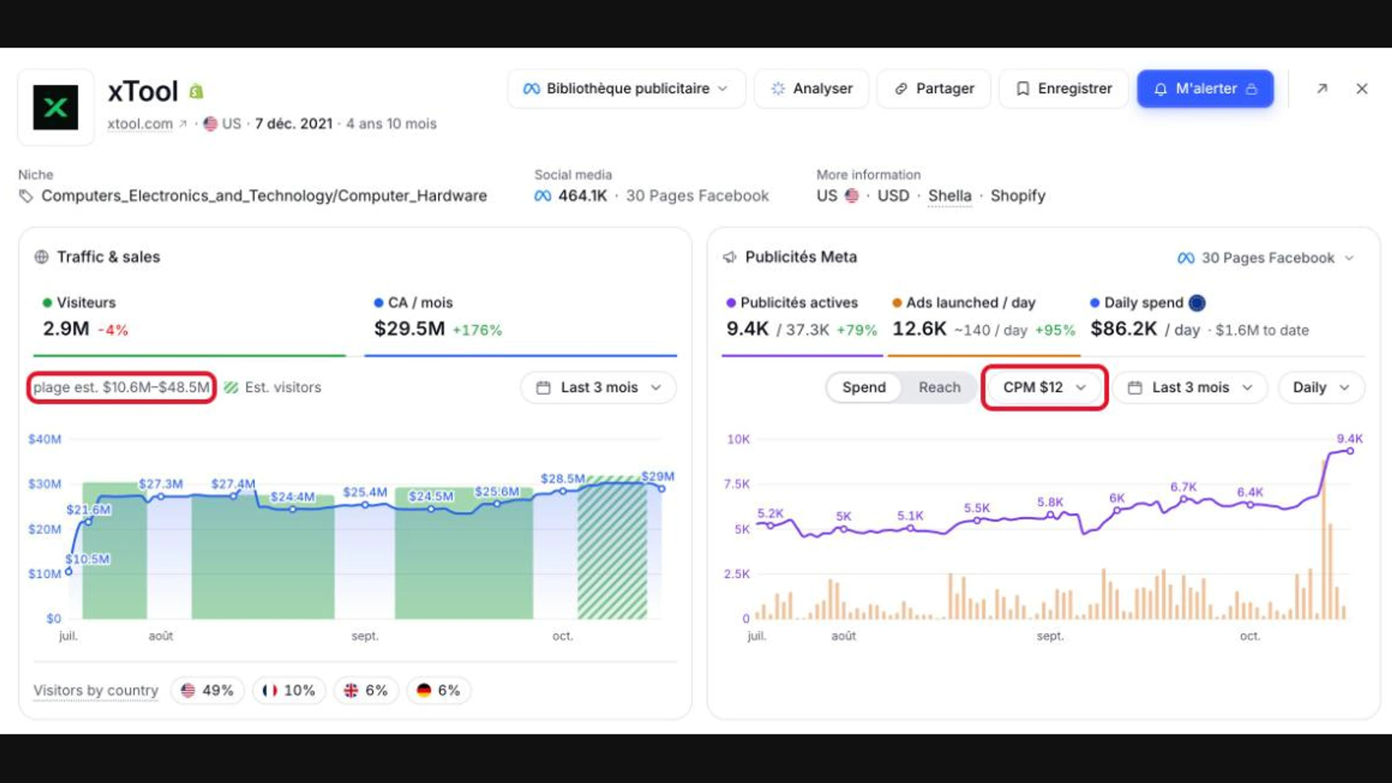Click the Shopify platform label in More information
This screenshot has height=783, width=1392.
(x=1017, y=196)
